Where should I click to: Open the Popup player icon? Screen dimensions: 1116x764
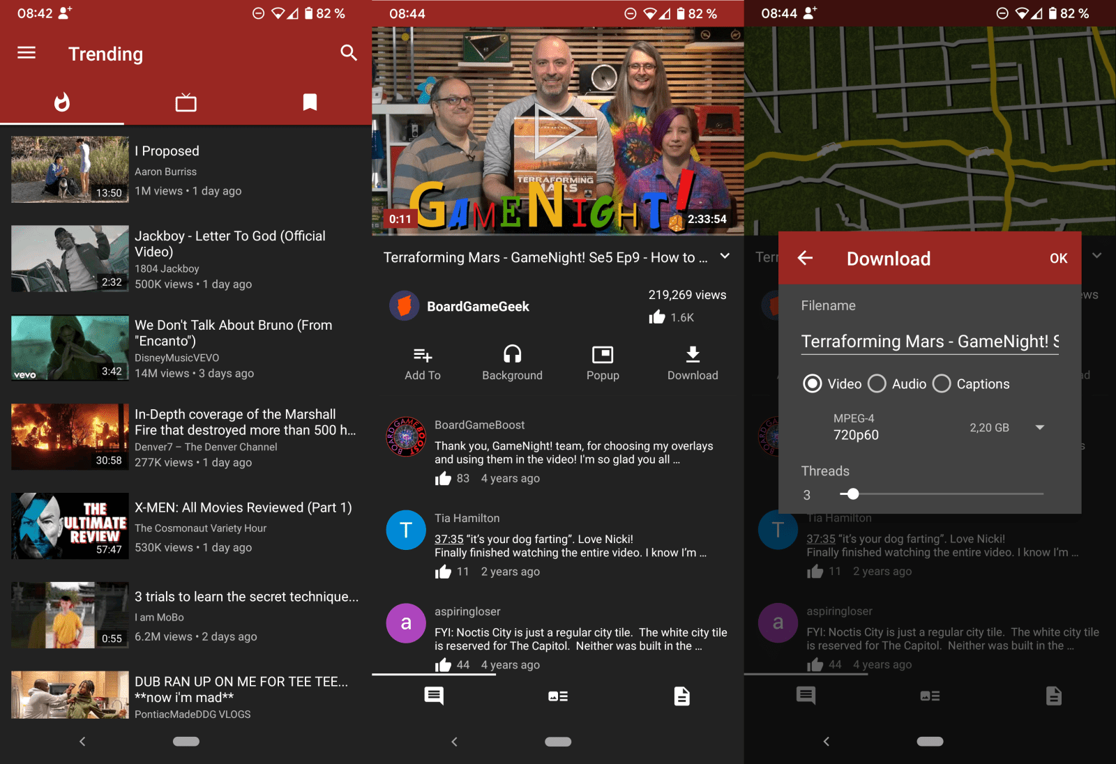(x=603, y=355)
